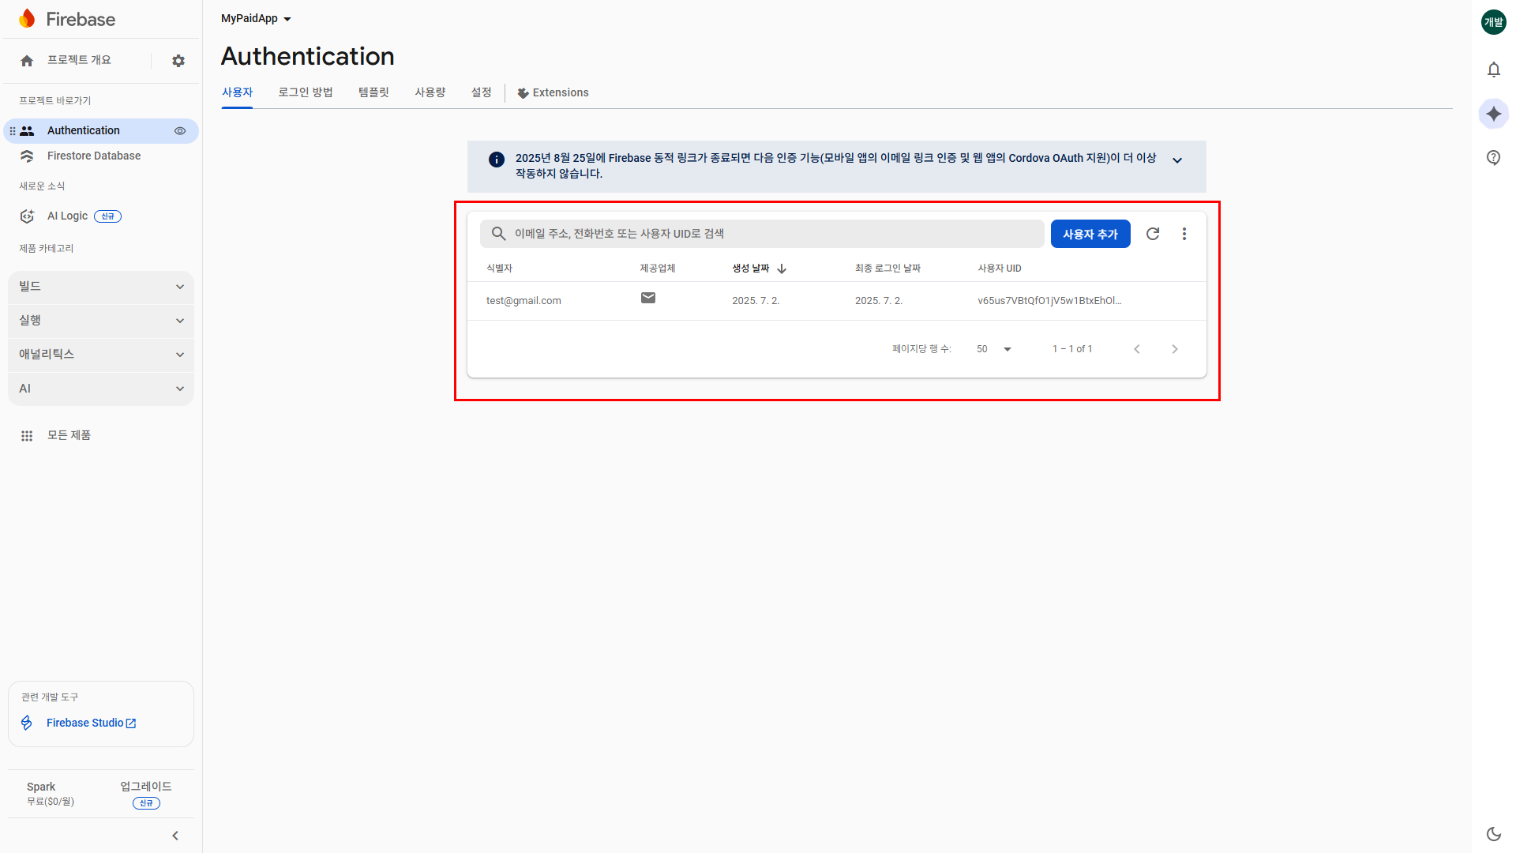The height and width of the screenshot is (853, 1516).
Task: Click the blue Add user button
Action: 1090,234
